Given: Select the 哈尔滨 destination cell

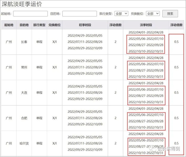Looking at the screenshot, I should [24, 143].
